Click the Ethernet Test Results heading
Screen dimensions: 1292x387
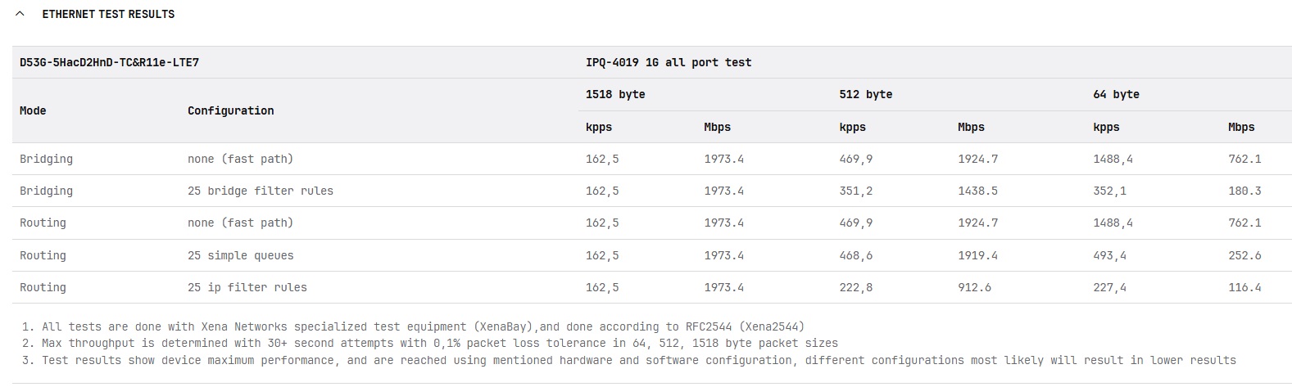(108, 14)
